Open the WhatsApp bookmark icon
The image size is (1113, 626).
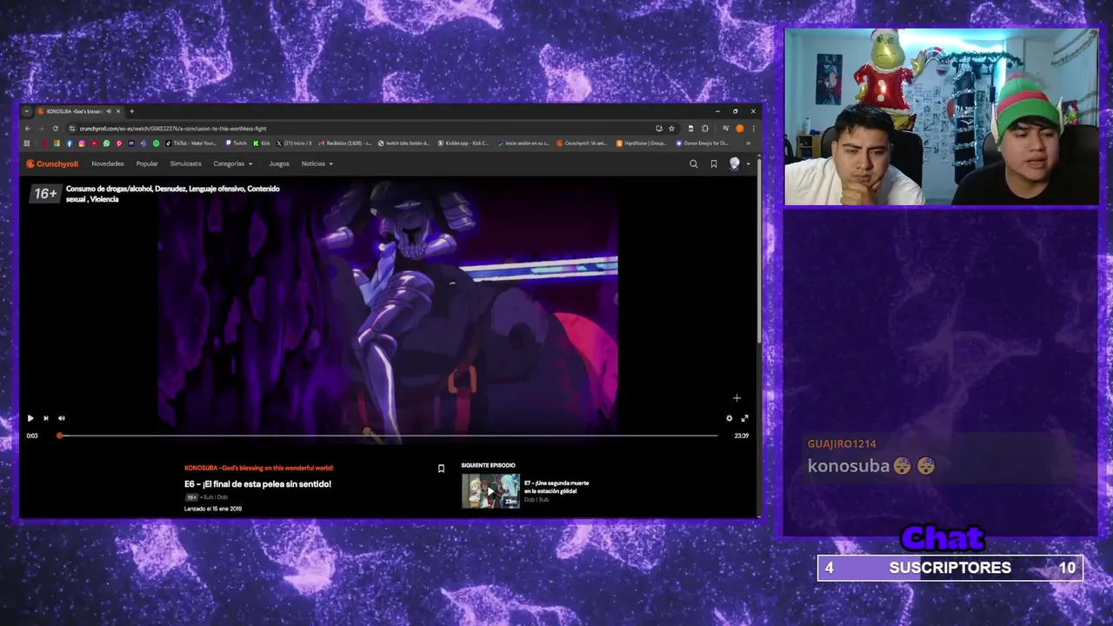[106, 143]
